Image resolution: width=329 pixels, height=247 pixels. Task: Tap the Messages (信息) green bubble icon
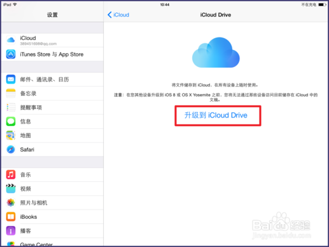[x=11, y=122]
